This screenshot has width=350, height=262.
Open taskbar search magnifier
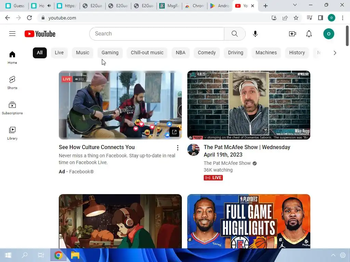click(25, 255)
